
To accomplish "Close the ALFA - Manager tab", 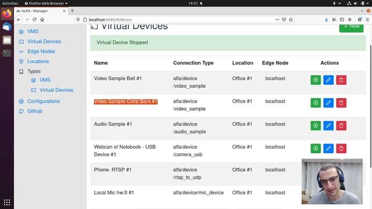I will click(64, 11).
